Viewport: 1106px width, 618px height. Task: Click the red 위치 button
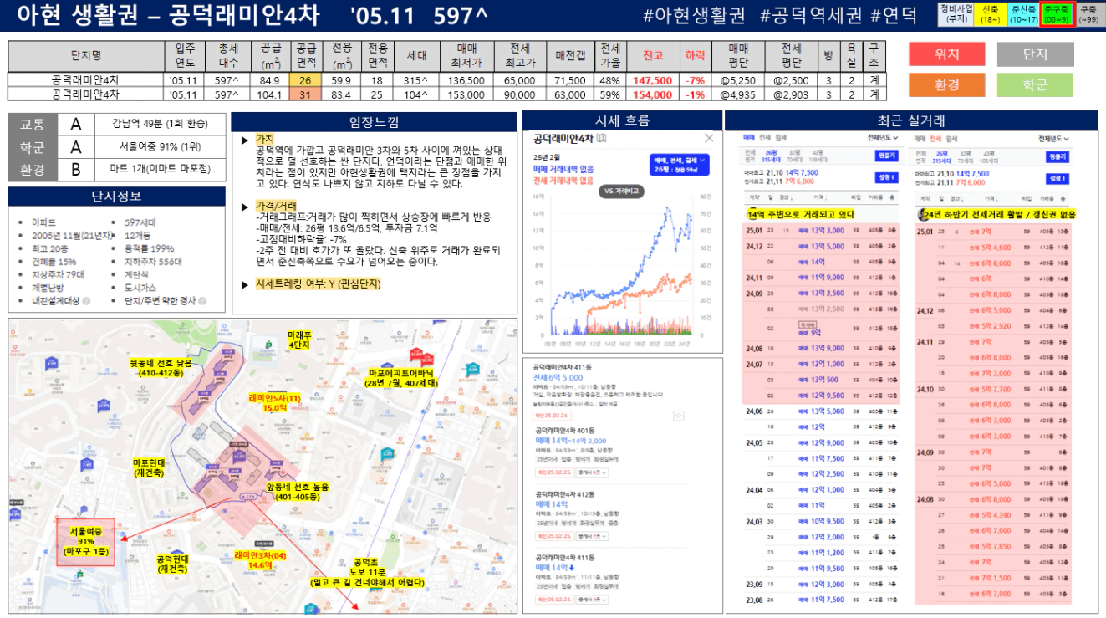coord(947,54)
